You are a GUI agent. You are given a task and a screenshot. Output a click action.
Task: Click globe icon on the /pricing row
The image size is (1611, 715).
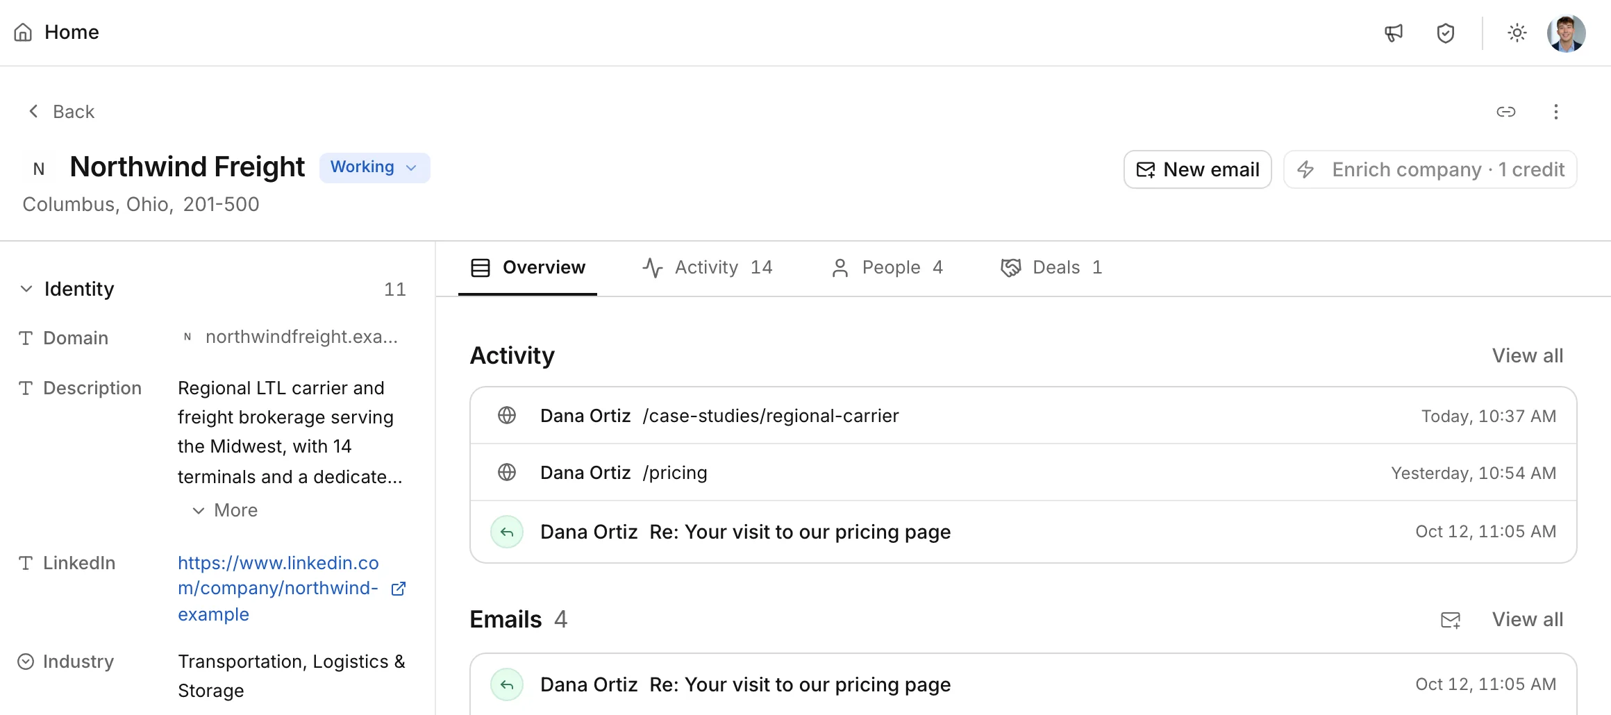pos(507,472)
